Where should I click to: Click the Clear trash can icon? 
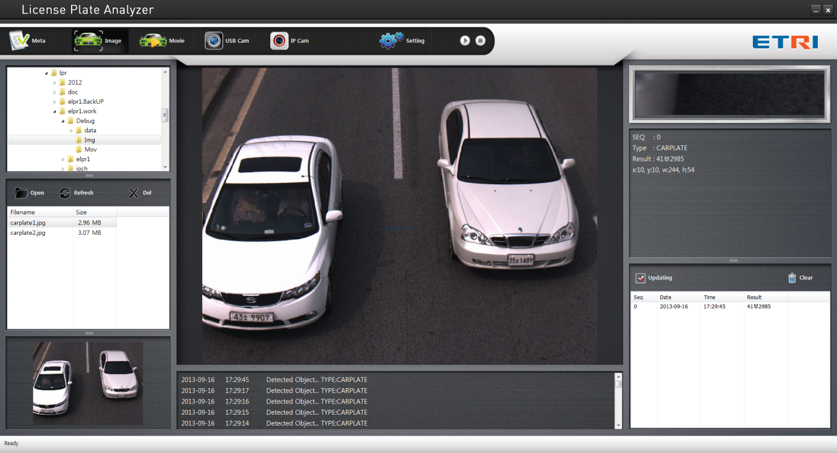[792, 278]
